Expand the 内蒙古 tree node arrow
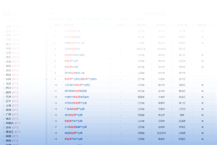This screenshot has width=217, height=145. click(4, 123)
